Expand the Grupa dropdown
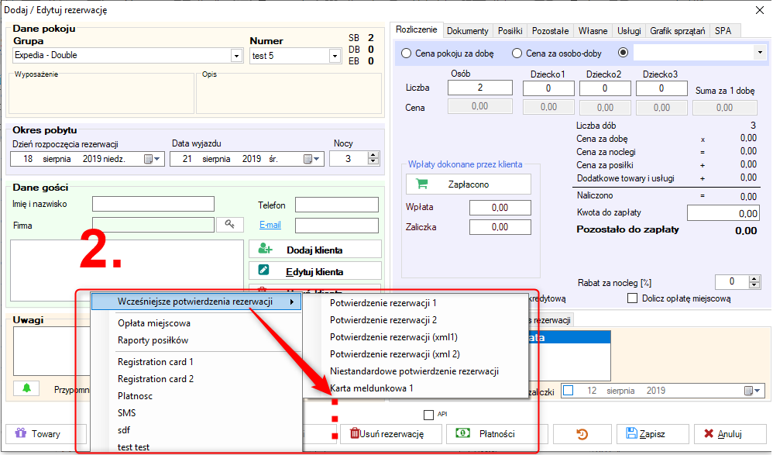Image resolution: width=773 pixels, height=455 pixels. click(x=237, y=56)
